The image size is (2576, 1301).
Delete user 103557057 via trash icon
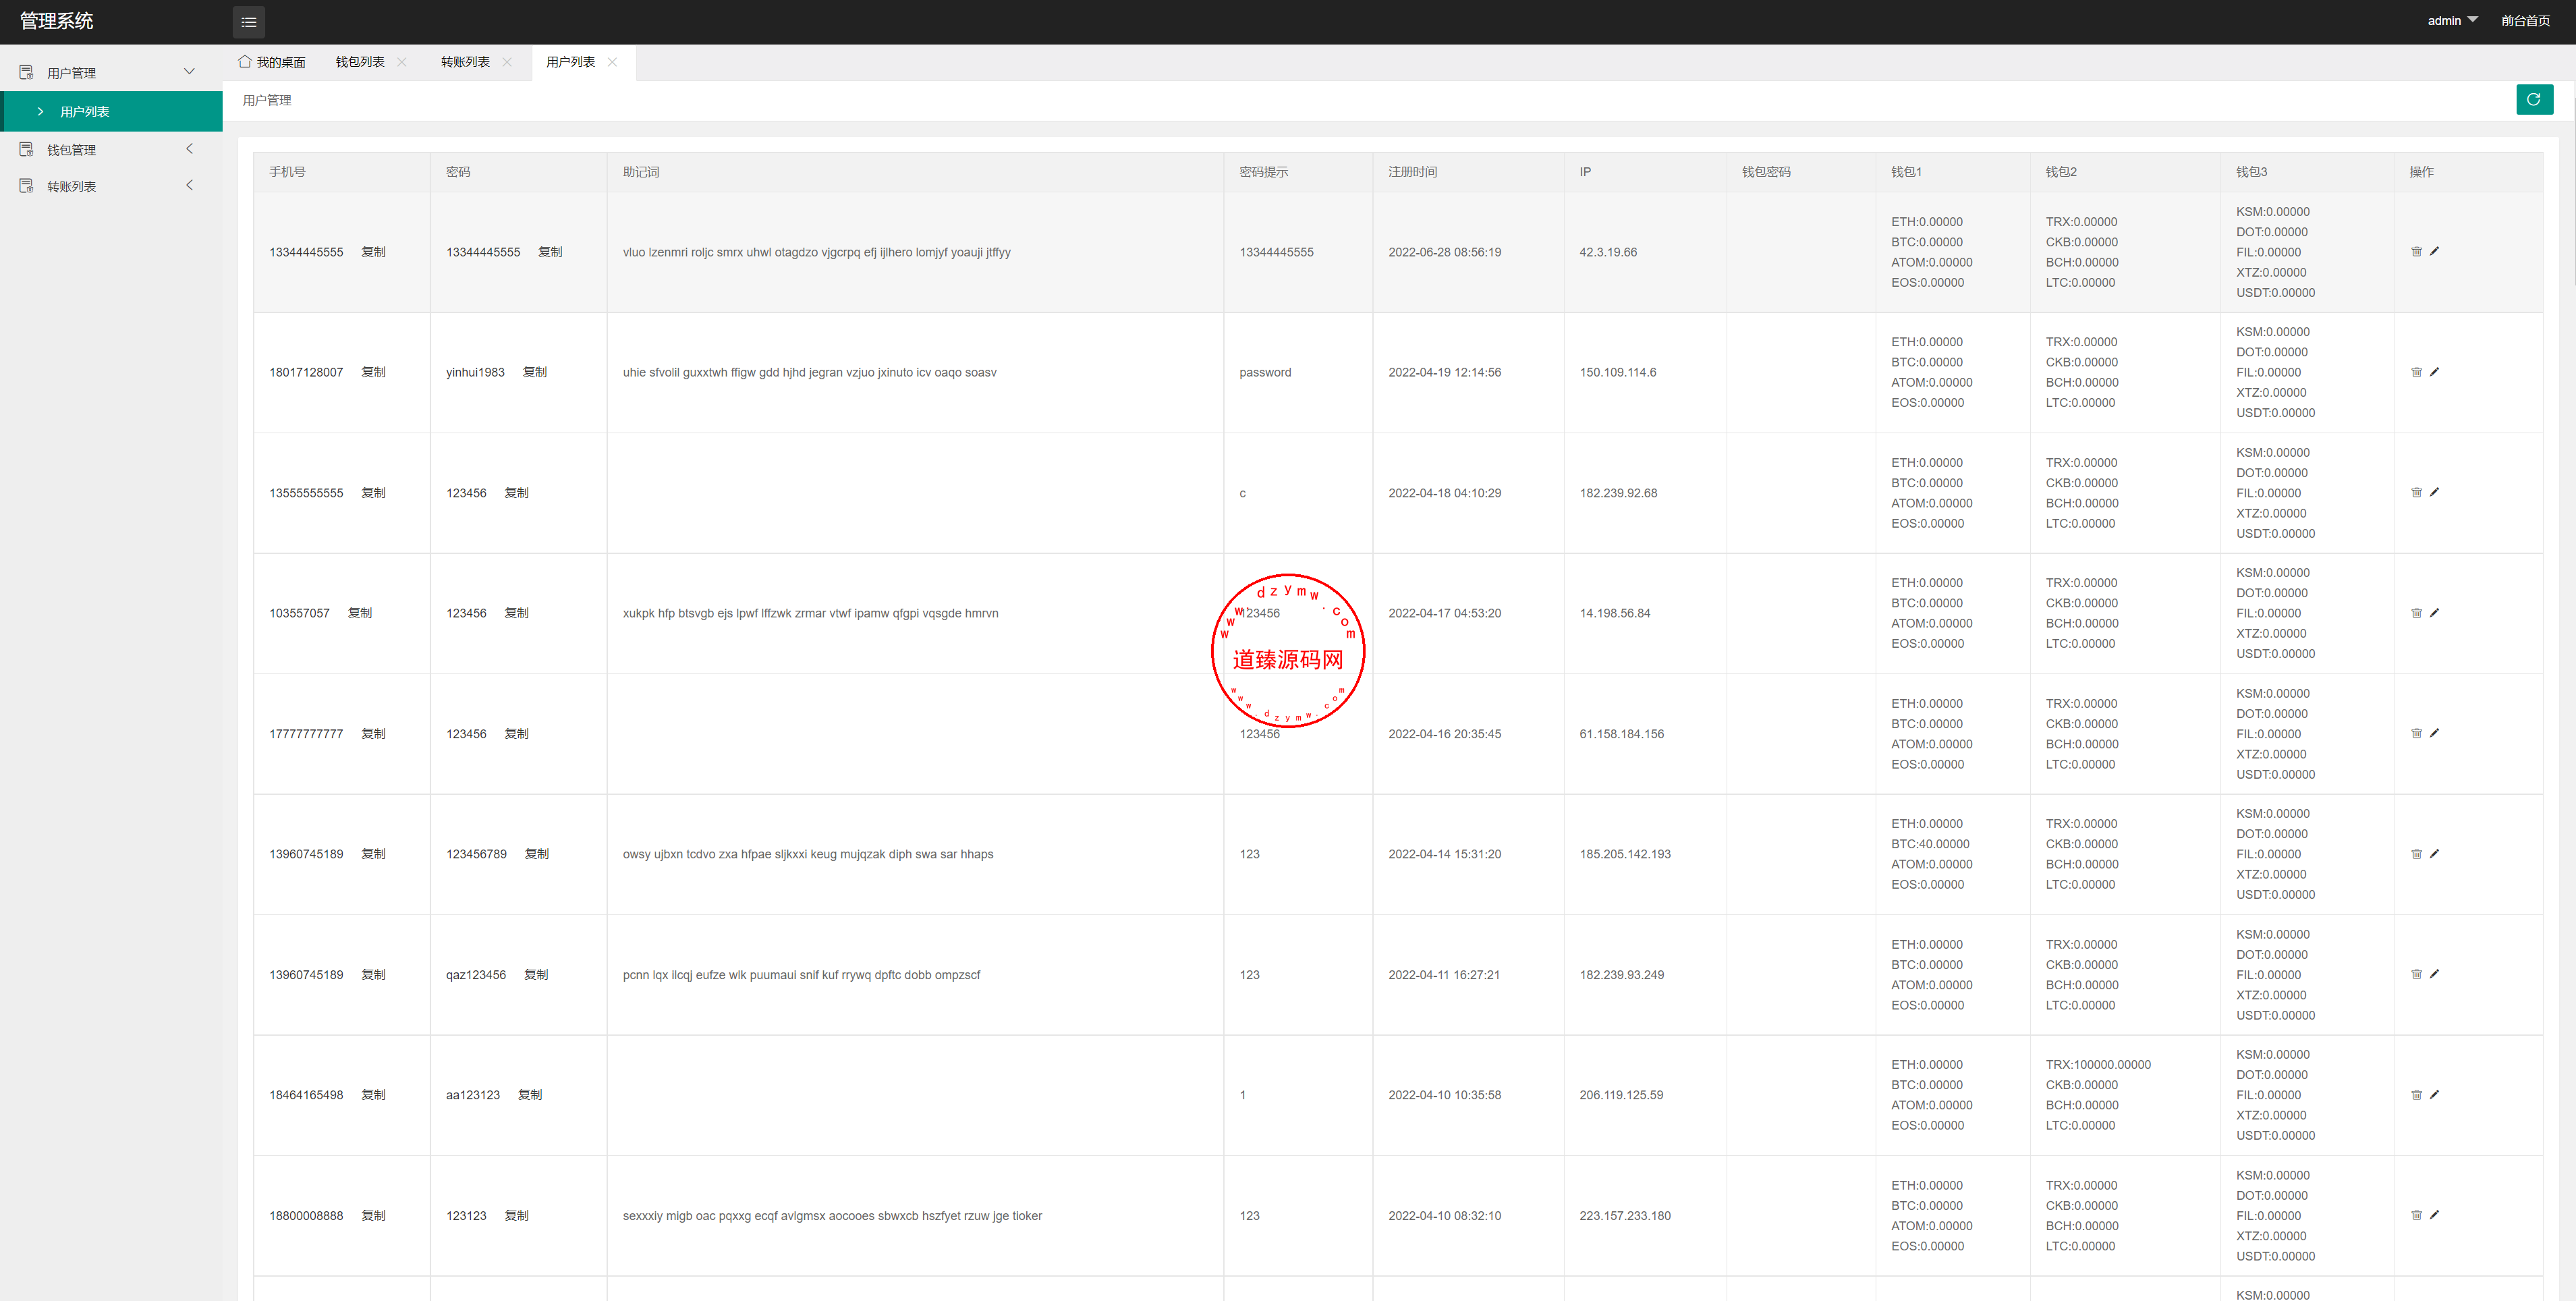2416,613
